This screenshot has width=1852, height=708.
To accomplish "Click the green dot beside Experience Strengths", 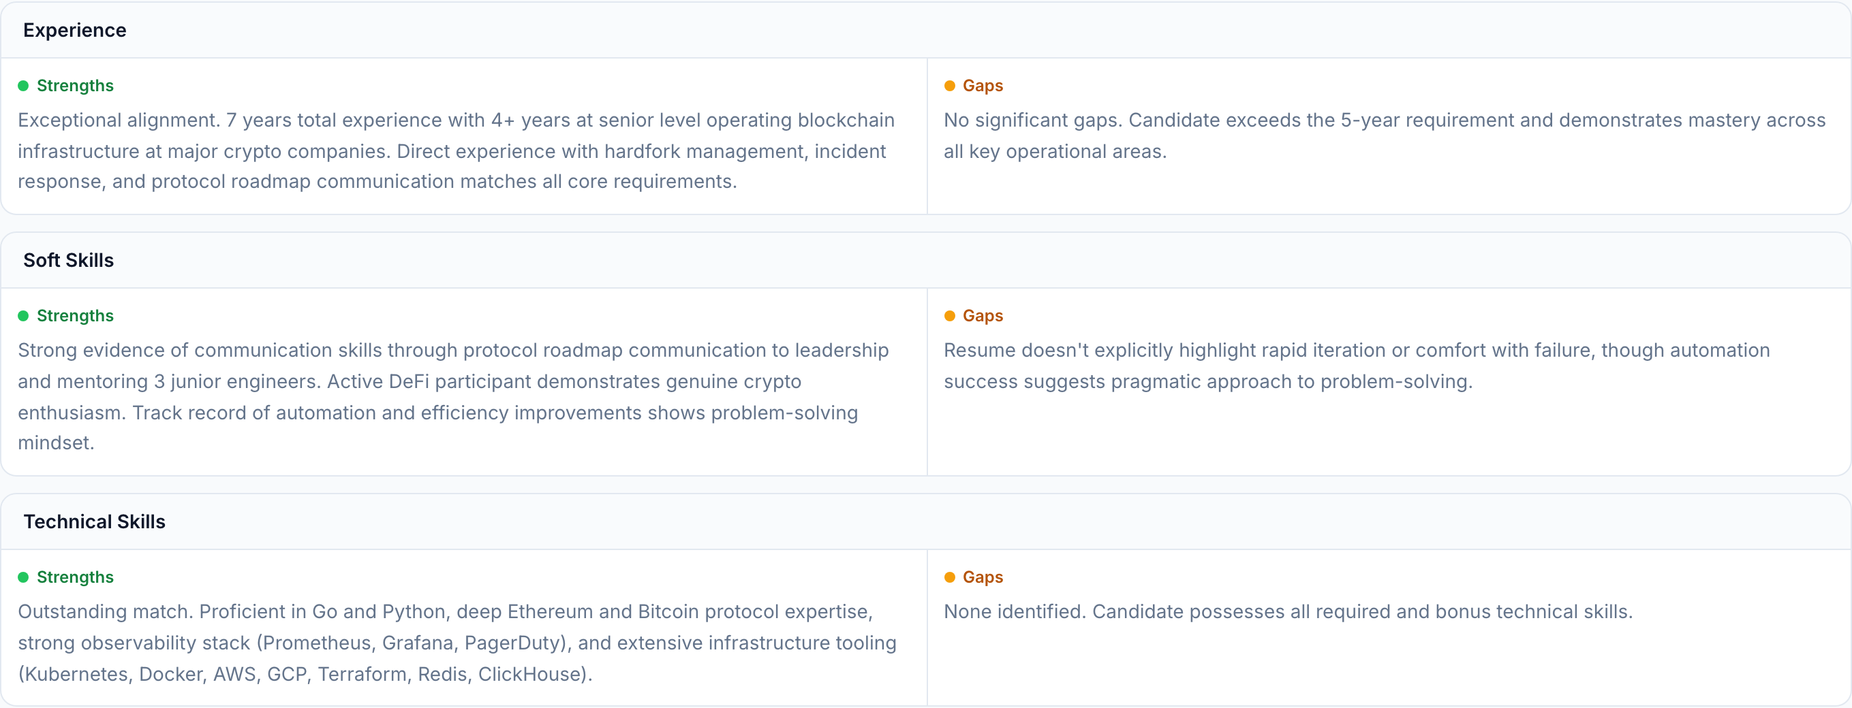I will coord(23,86).
